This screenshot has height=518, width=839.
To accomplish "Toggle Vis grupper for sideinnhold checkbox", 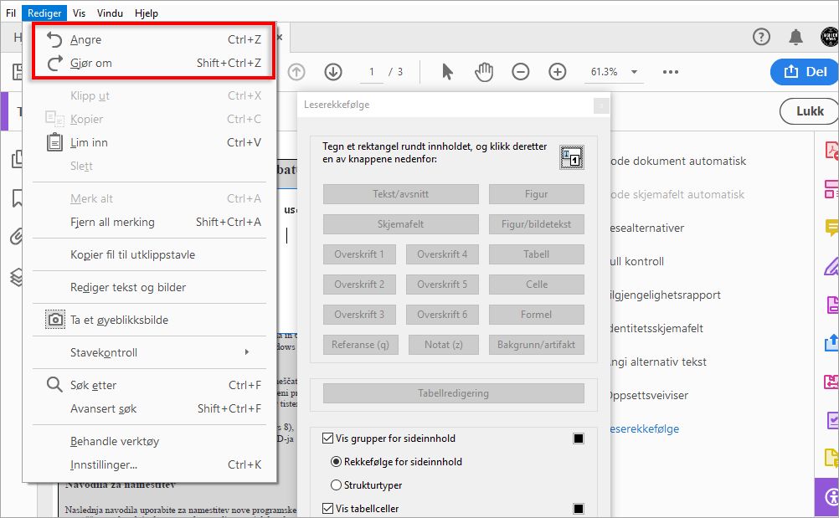I will click(327, 439).
